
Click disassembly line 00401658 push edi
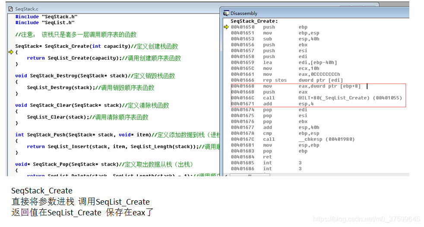point(269,57)
